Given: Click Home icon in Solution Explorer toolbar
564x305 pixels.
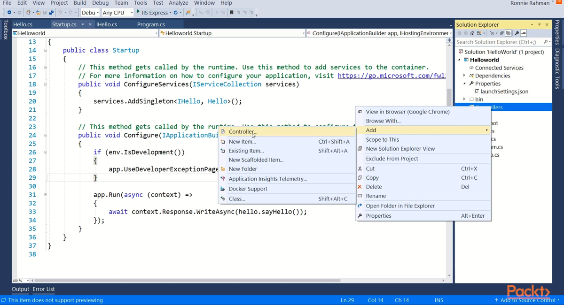Looking at the screenshot, I should click(472, 33).
